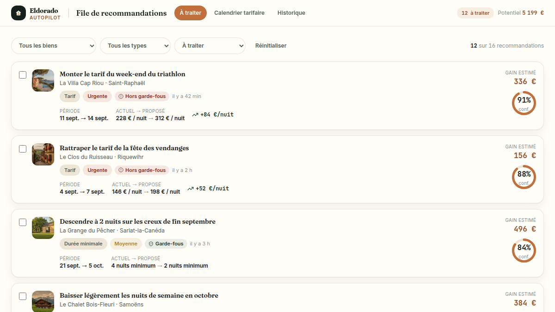Open the À traiter status filter dropdown

point(210,46)
